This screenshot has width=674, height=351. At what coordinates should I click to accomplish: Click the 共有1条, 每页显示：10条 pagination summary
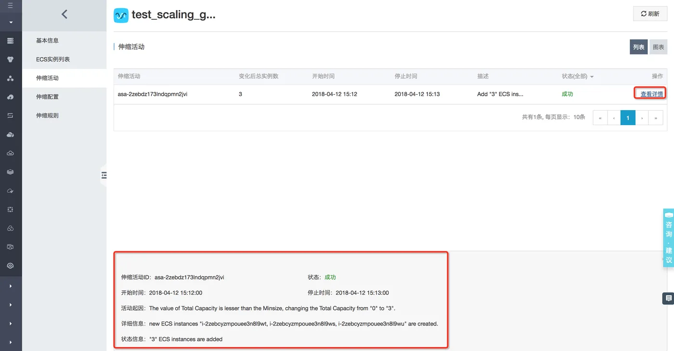[x=554, y=117]
